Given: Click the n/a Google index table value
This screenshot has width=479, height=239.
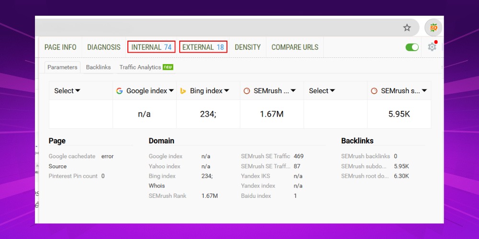Looking at the screenshot, I should click(x=144, y=114).
